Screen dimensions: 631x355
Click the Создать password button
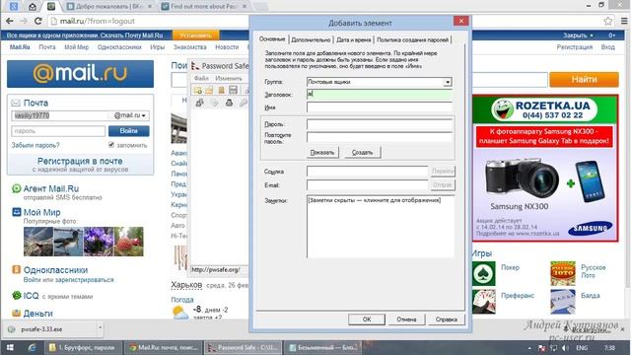(x=362, y=153)
